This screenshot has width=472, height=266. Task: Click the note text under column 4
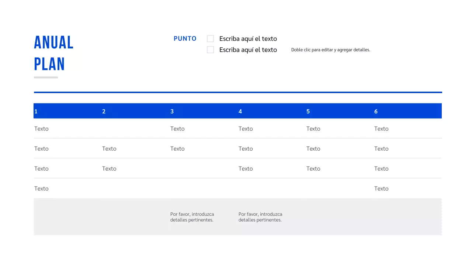[260, 217]
